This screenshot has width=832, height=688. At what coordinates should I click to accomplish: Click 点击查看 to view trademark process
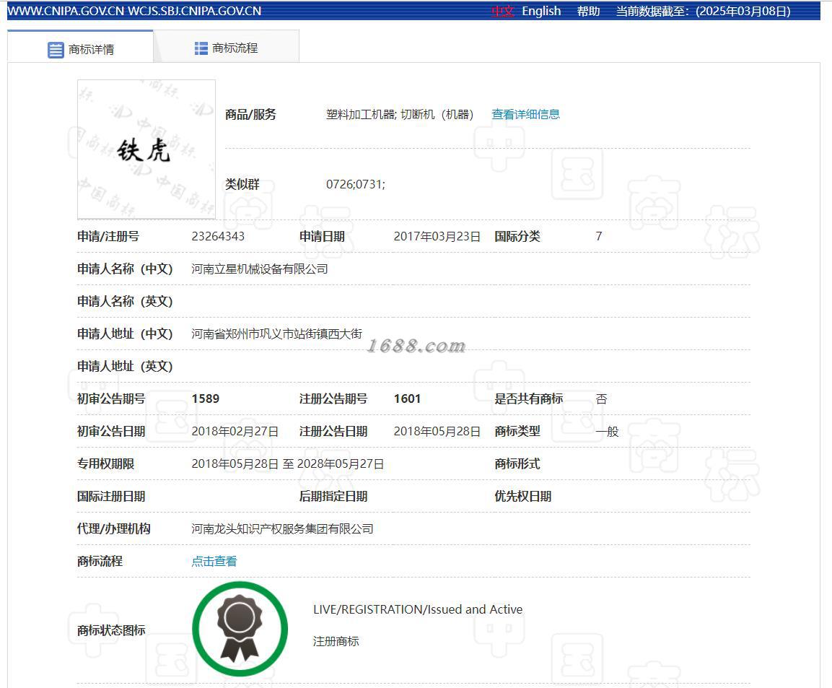(x=214, y=561)
